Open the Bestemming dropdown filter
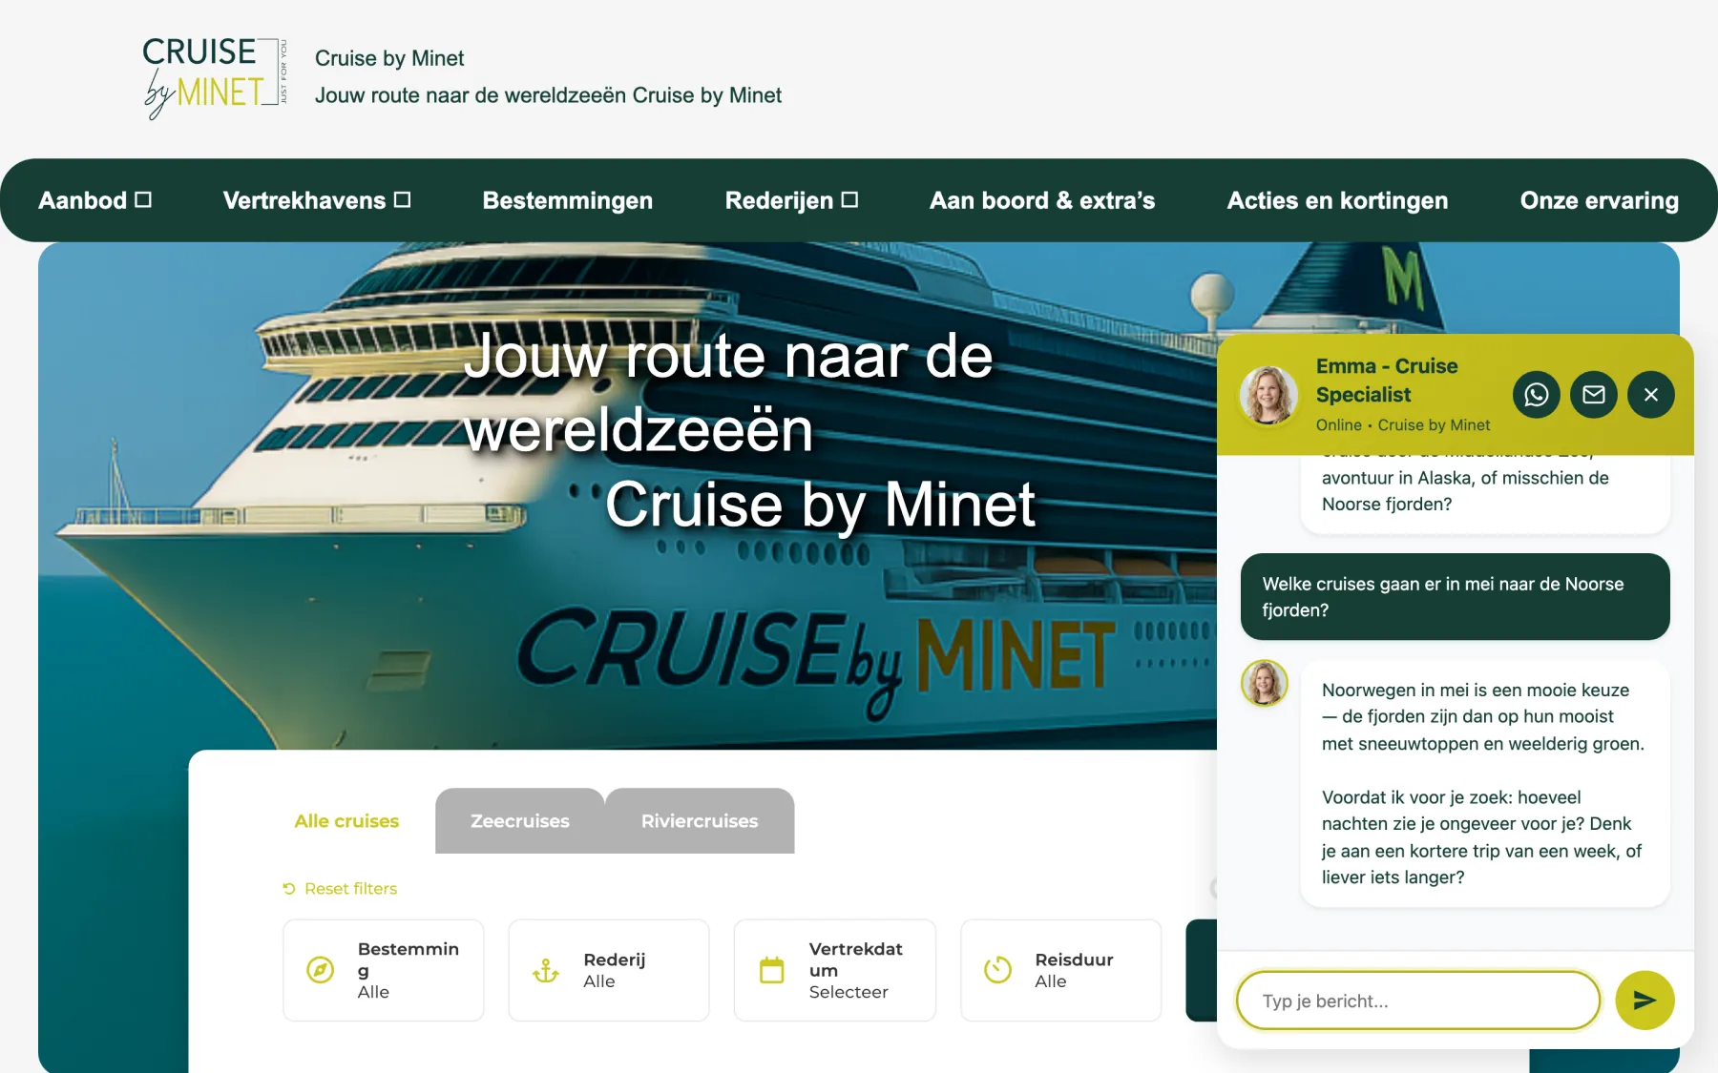 383,970
